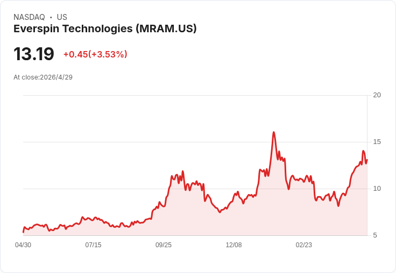Click the chart line's starting point near 04/30
This screenshot has width=396, height=273.
point(23,232)
